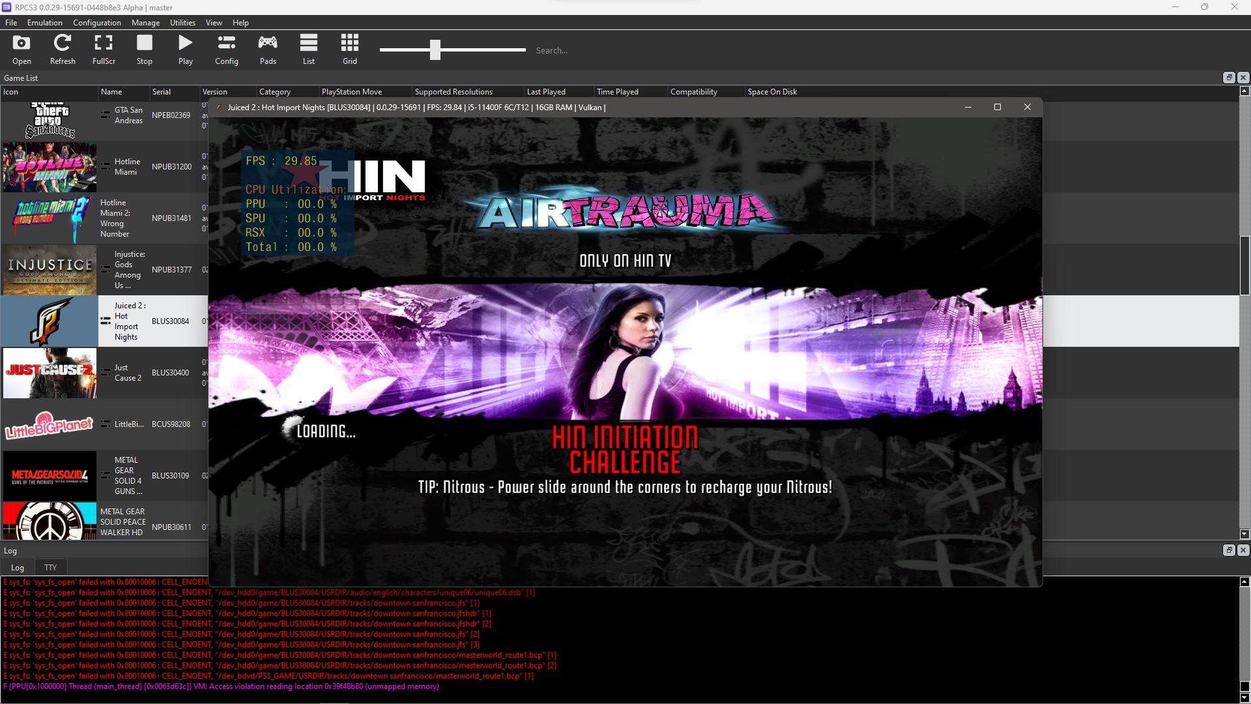This screenshot has height=704, width=1251.
Task: Switch to the TTY tab in the log panel
Action: pyautogui.click(x=50, y=567)
